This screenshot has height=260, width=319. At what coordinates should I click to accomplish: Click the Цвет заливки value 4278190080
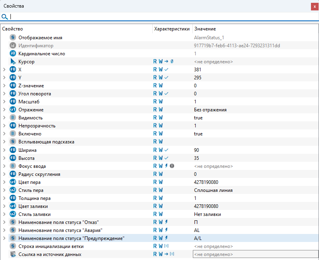(206, 206)
